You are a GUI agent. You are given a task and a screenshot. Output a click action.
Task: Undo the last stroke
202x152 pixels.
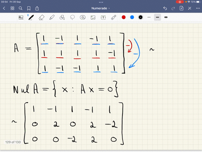pyautogui.click(x=165, y=8)
